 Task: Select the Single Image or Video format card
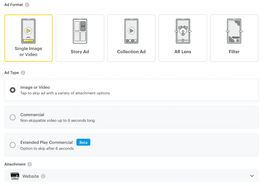tap(28, 38)
